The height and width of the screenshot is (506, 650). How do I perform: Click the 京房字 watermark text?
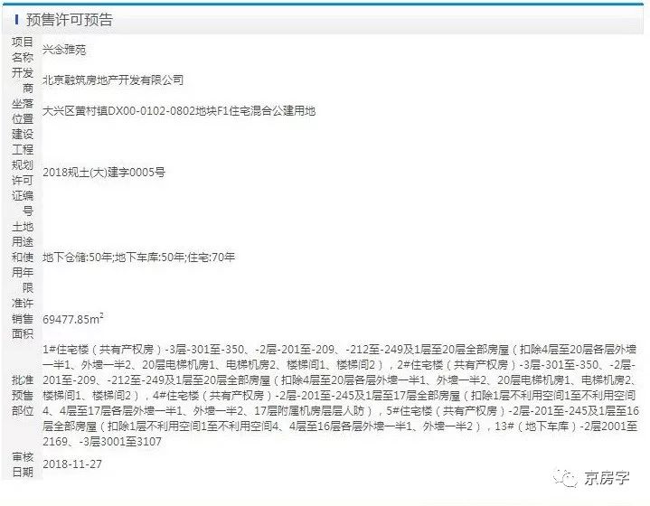(607, 478)
